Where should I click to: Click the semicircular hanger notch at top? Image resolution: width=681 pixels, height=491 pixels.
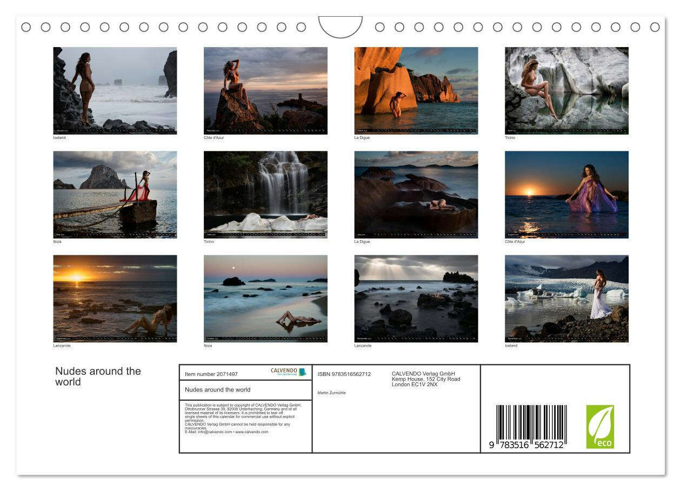pyautogui.click(x=340, y=26)
